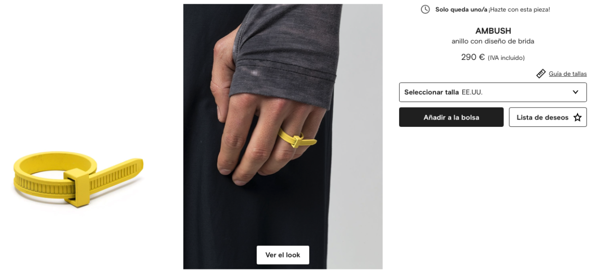
Task: Expand the size dropdown chevron arrow
Action: (x=575, y=92)
